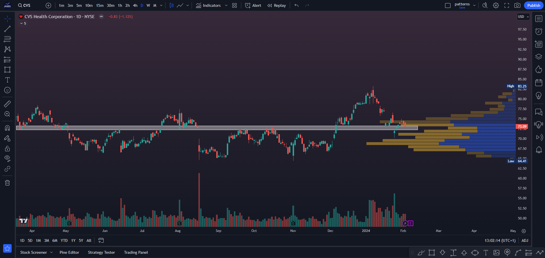The width and height of the screenshot is (545, 258).
Task: Open the ideas lightbulb panel
Action: click(x=539, y=95)
